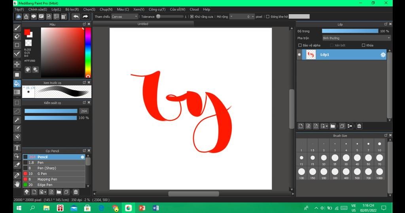
Task: Select the Lasso selection tool
Action: pyautogui.click(x=17, y=111)
